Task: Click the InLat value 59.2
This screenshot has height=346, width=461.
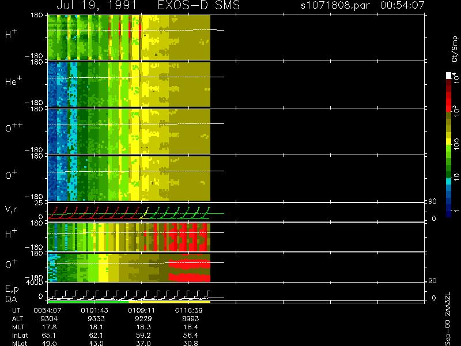Action: coord(143,336)
